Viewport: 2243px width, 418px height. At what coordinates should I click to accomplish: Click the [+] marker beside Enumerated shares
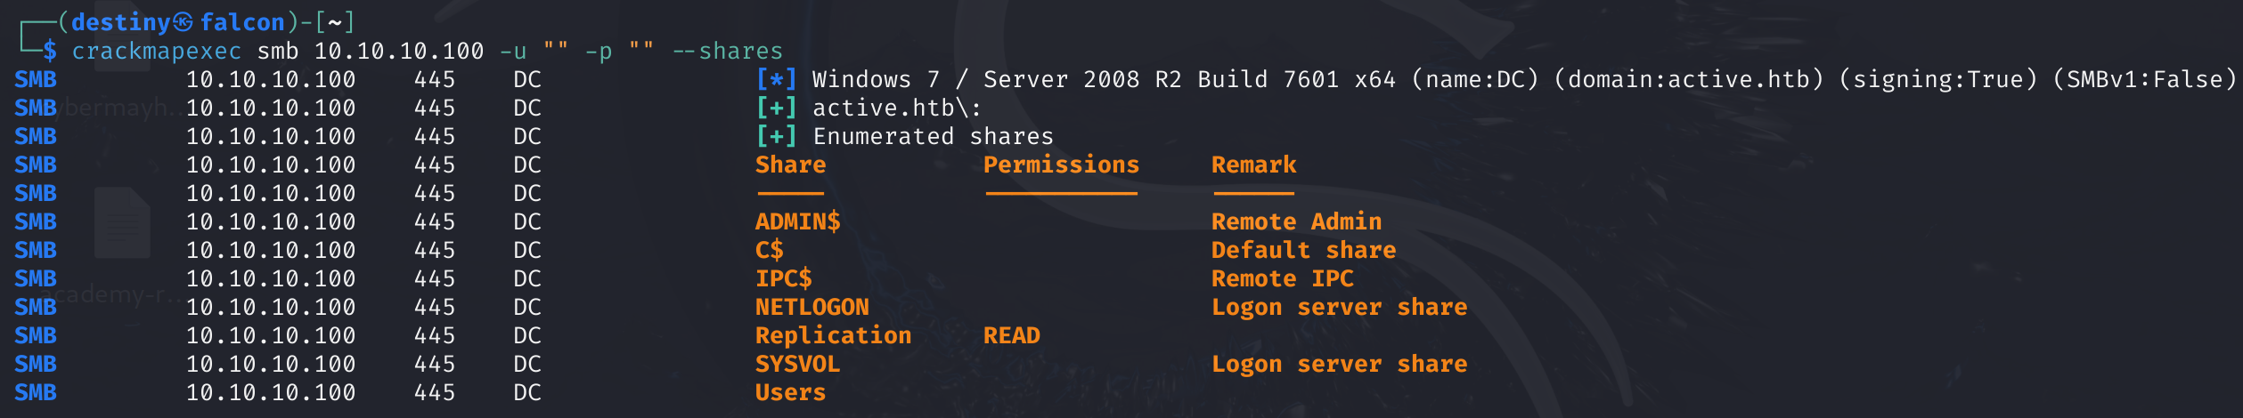(776, 137)
